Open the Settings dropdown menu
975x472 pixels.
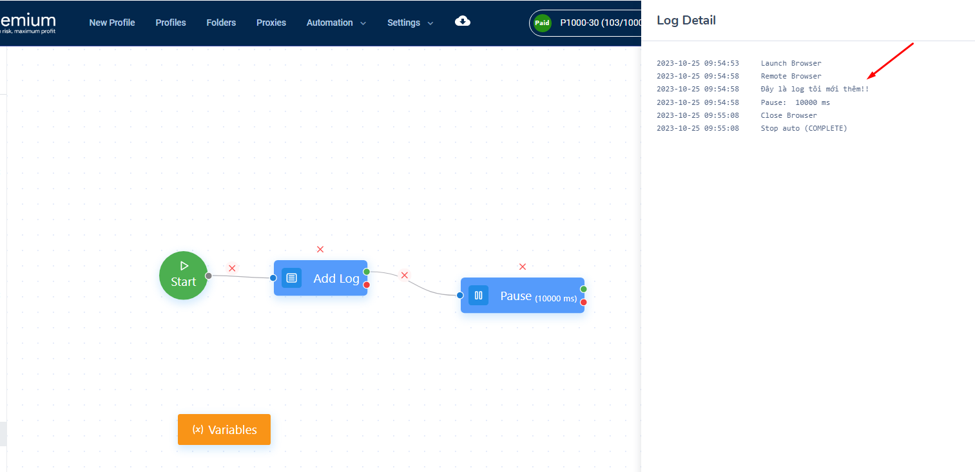tap(410, 23)
